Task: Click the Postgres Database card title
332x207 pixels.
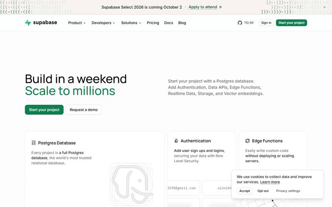Action: click(x=57, y=143)
